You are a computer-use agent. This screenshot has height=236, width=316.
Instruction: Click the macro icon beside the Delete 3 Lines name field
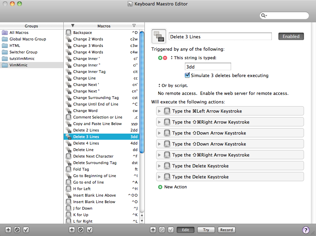[x=159, y=36]
